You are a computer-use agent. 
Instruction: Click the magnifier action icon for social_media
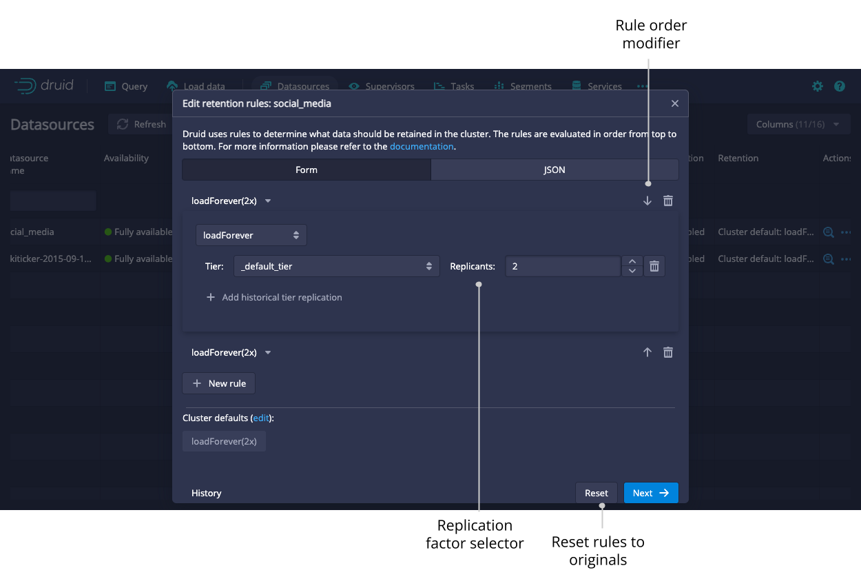tap(829, 232)
